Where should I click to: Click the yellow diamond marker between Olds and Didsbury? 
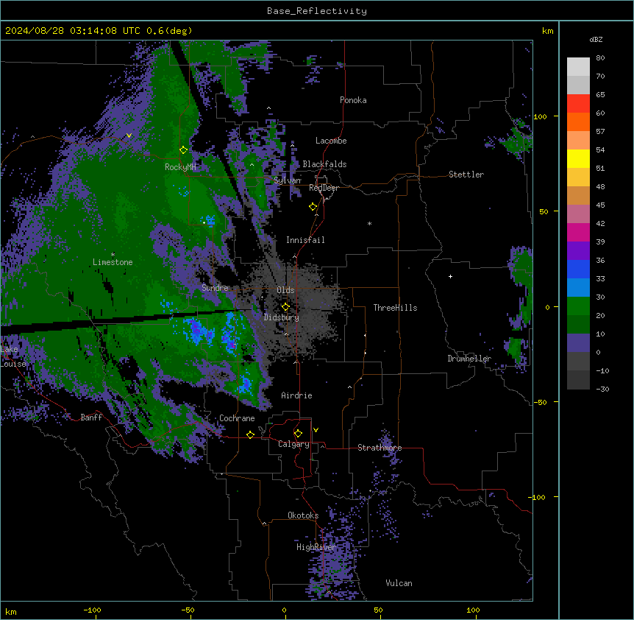pos(285,307)
